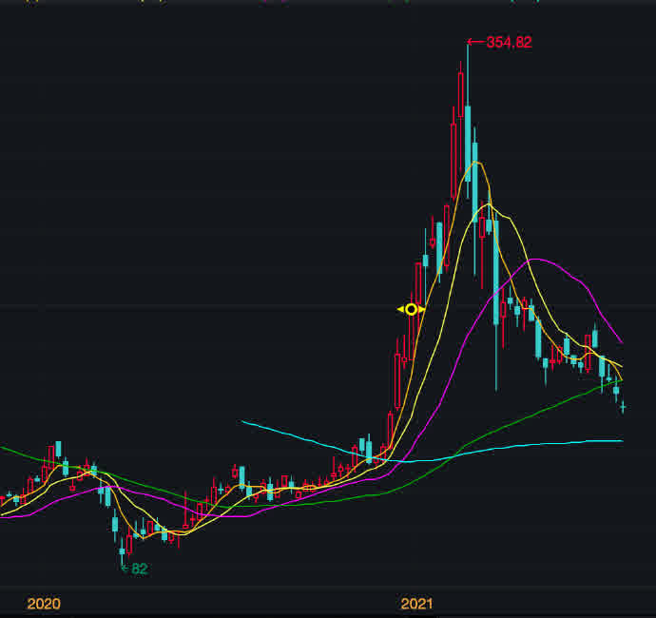Click the top of the wick at the 354.82 high
This screenshot has height=618, width=656.
pyautogui.click(x=468, y=44)
